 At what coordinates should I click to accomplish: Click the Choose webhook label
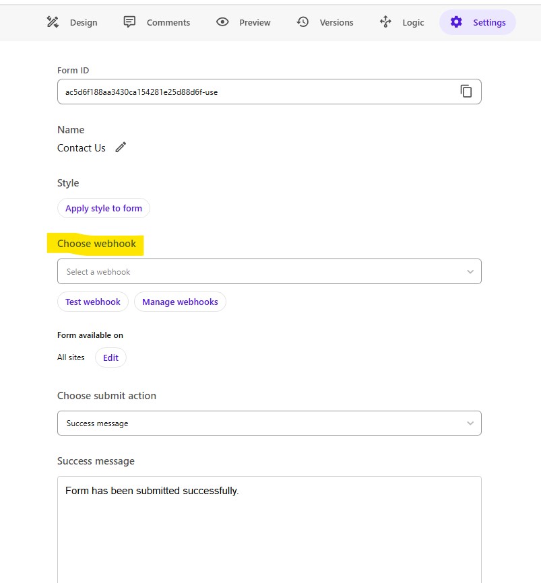[96, 244]
